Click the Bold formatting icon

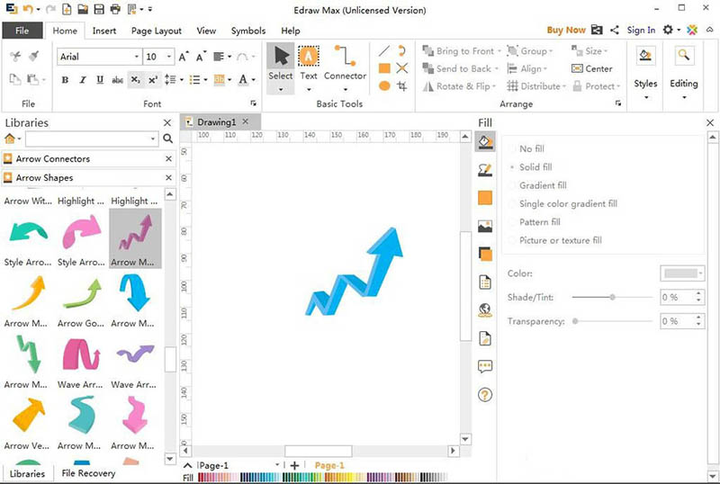(65, 80)
